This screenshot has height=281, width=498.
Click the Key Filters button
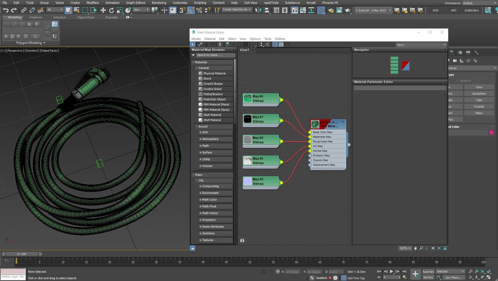click(x=453, y=277)
